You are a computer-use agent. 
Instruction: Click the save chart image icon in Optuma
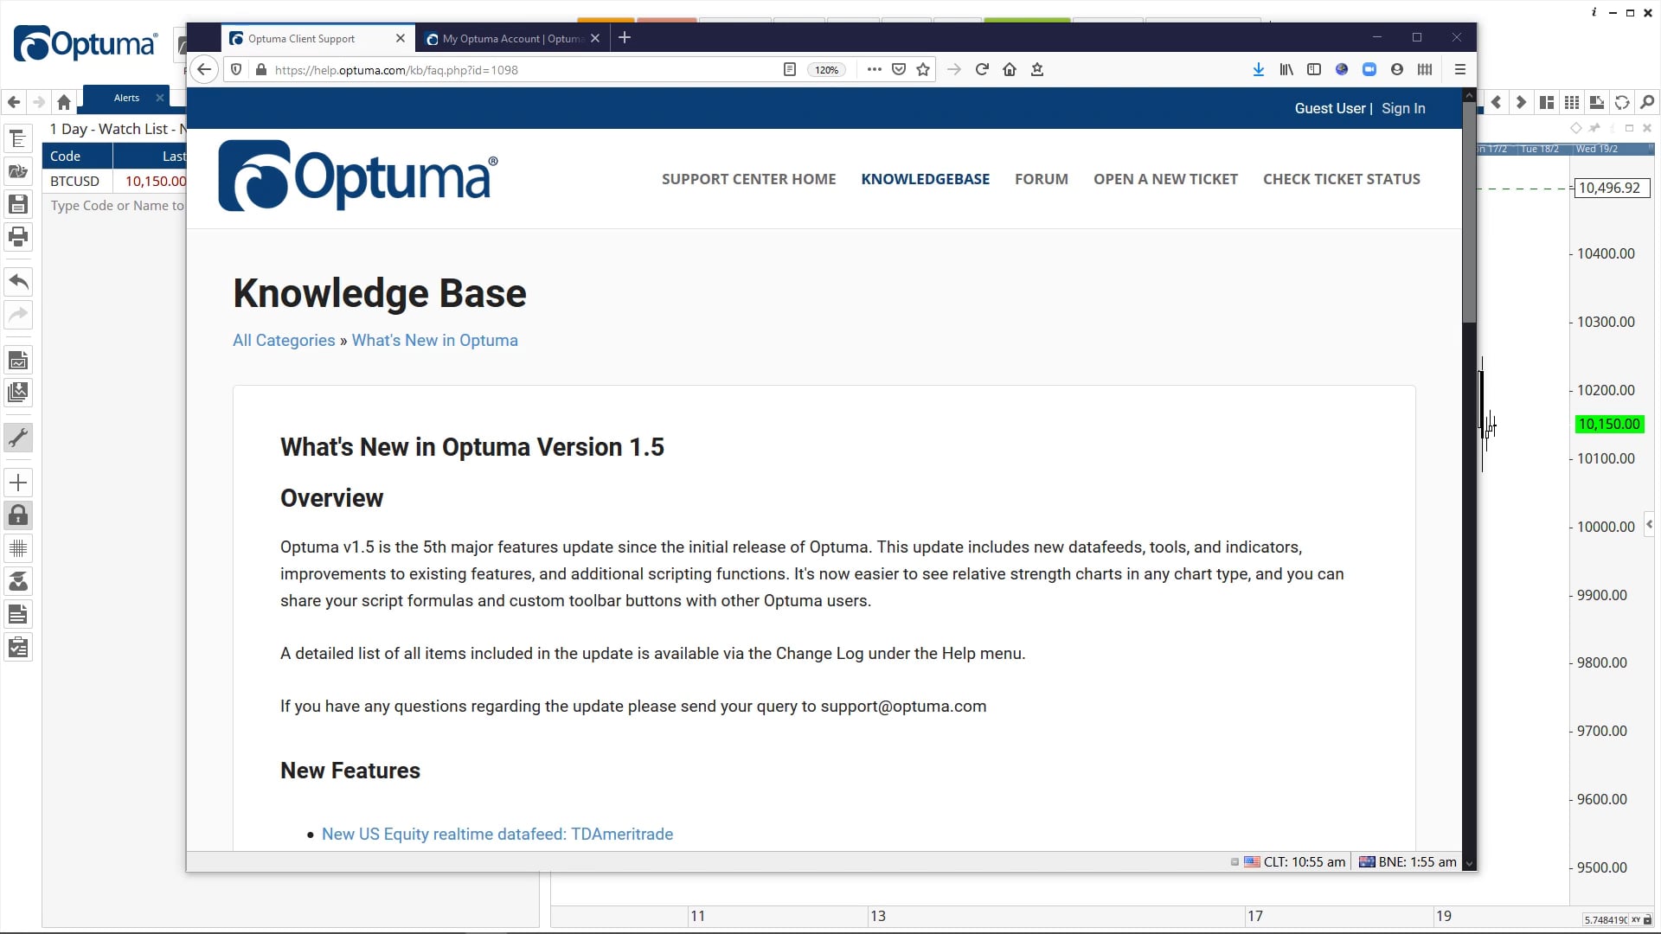(18, 360)
